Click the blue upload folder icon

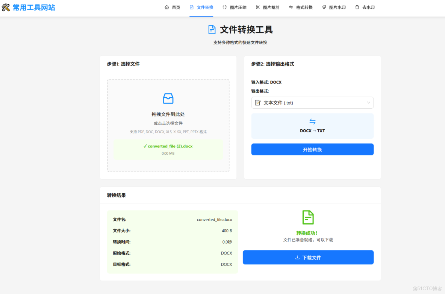click(168, 99)
